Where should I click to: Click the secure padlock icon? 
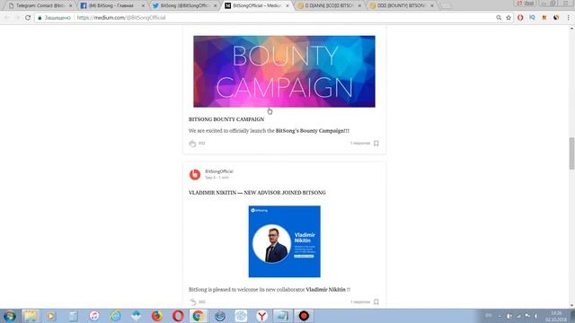(40, 18)
